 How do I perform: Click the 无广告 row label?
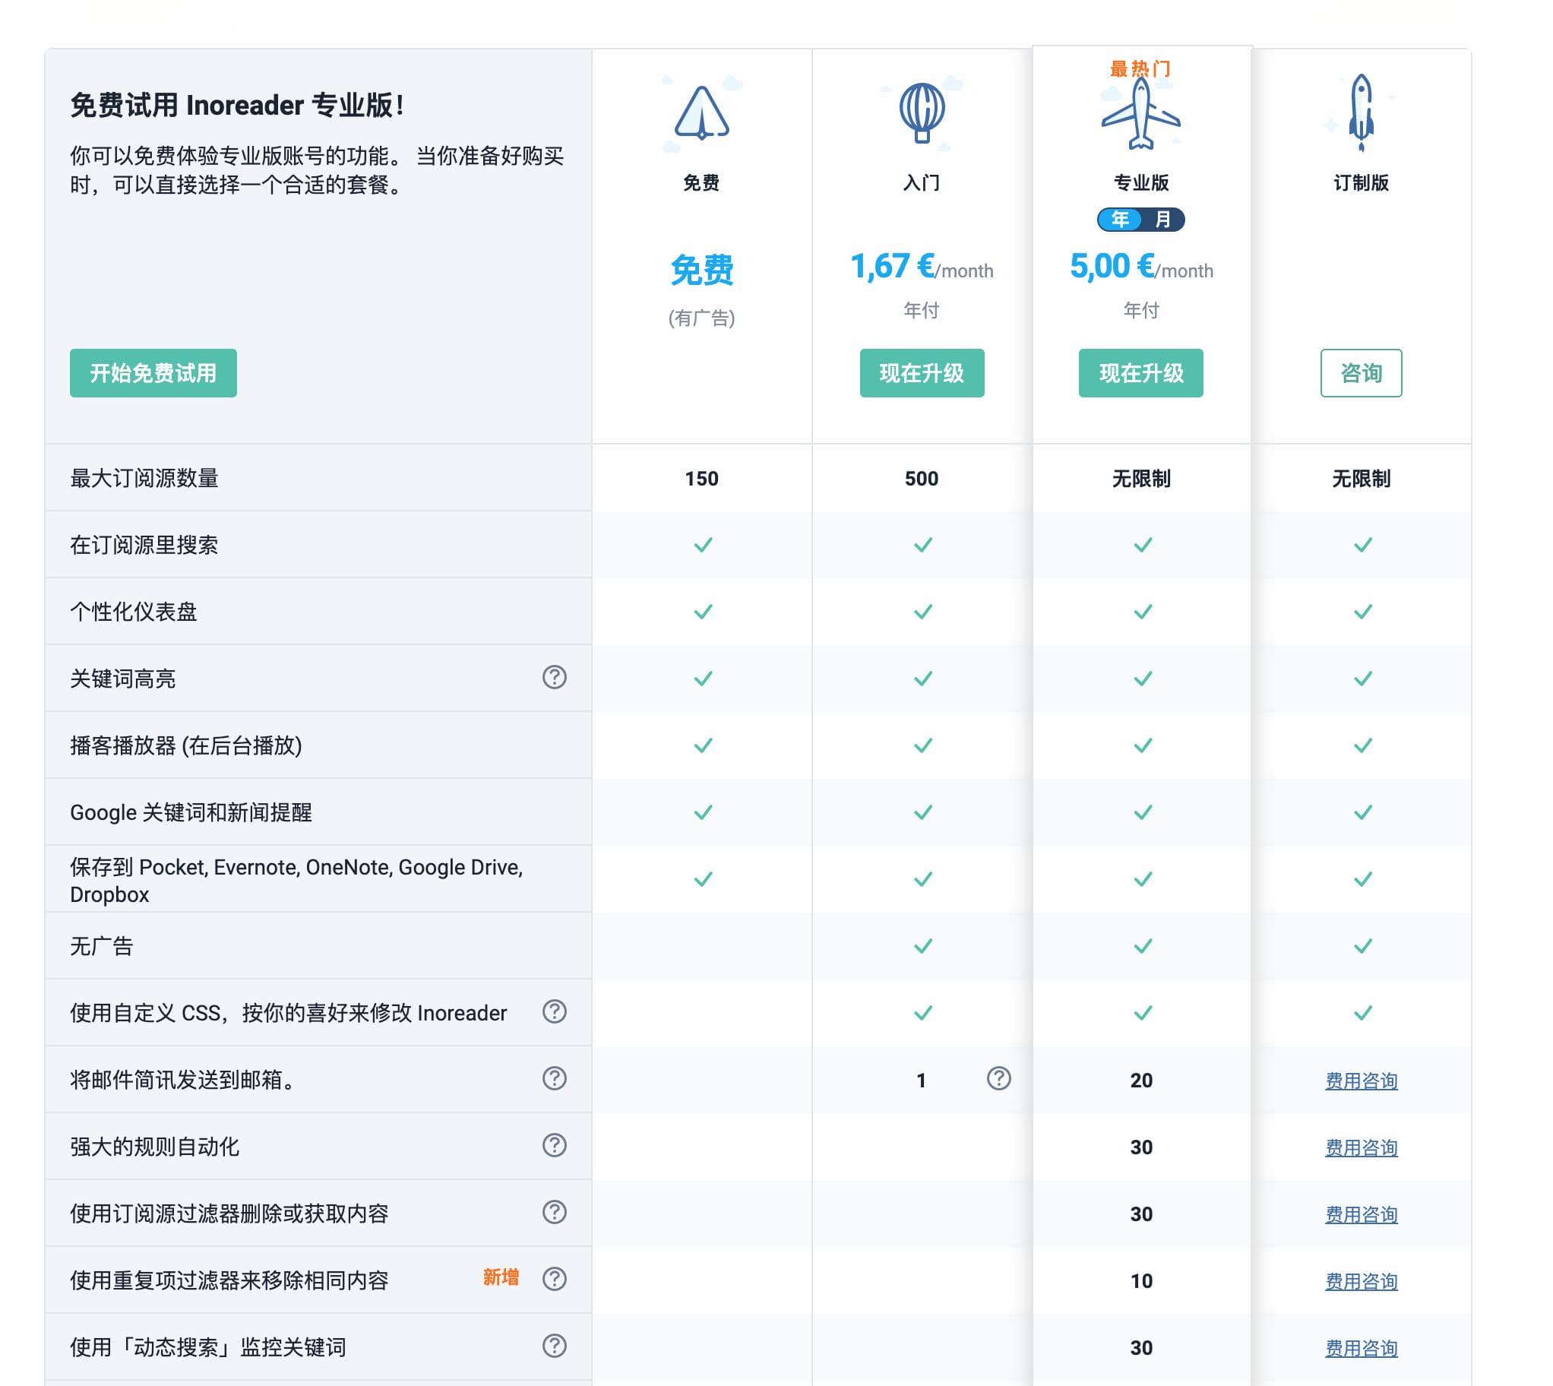point(101,947)
